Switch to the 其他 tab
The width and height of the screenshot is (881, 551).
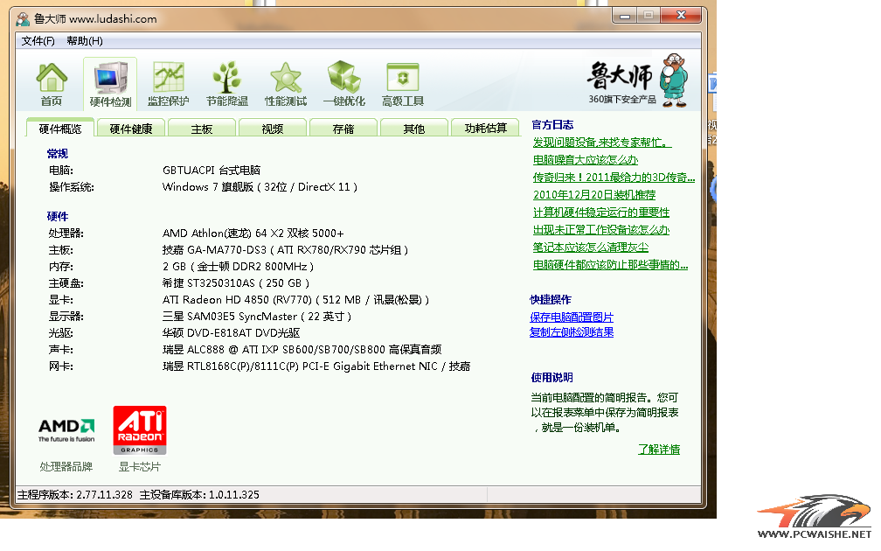coord(414,129)
